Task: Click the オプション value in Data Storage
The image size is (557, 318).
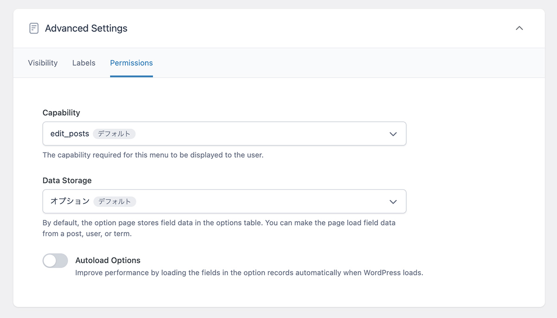Action: point(70,201)
